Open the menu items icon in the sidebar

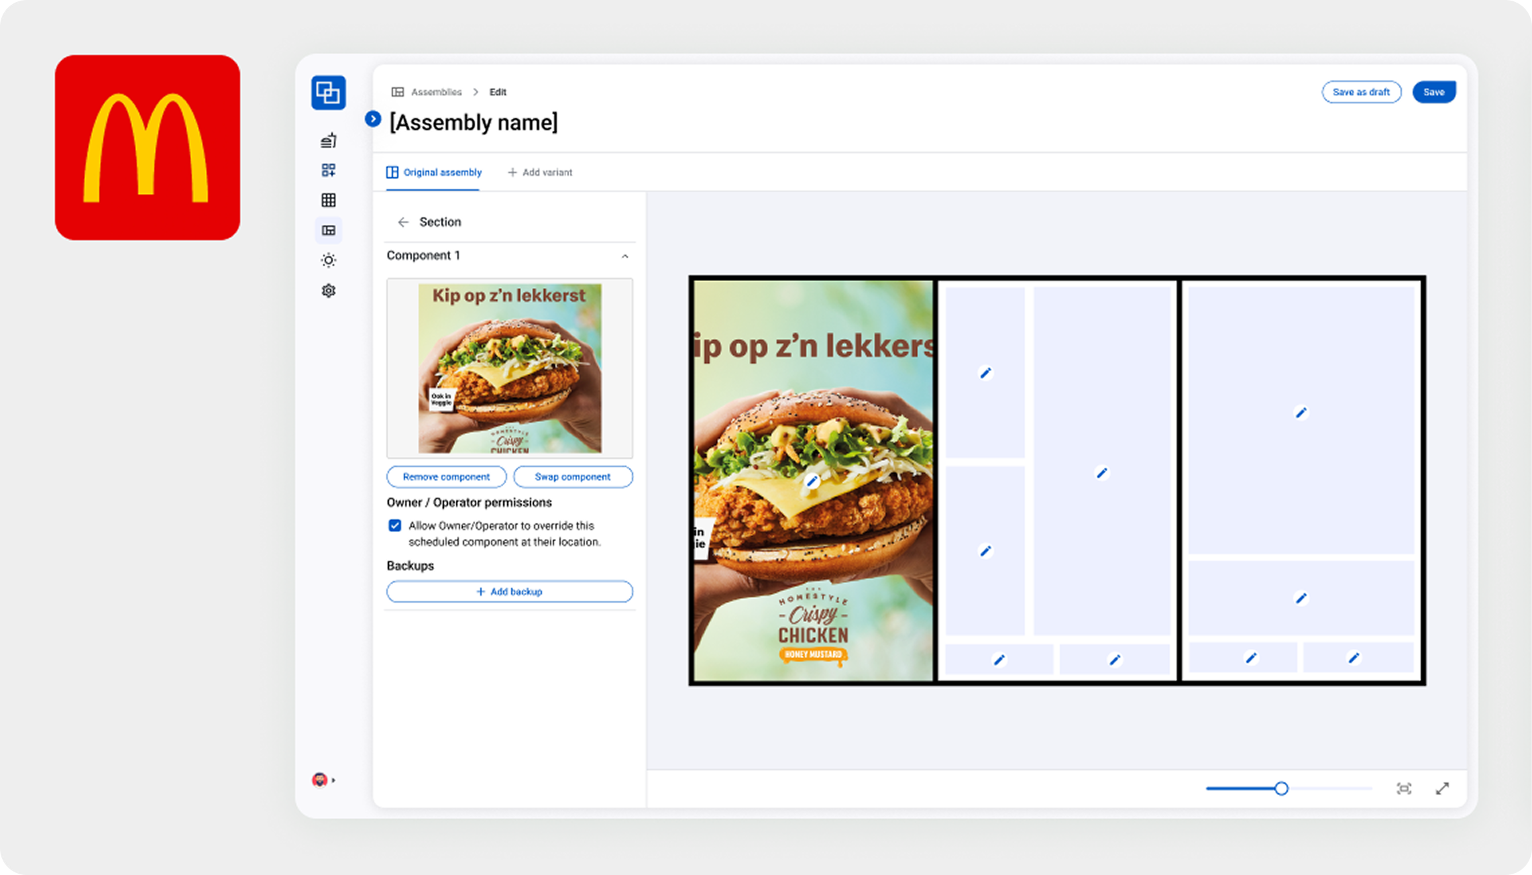click(x=329, y=141)
